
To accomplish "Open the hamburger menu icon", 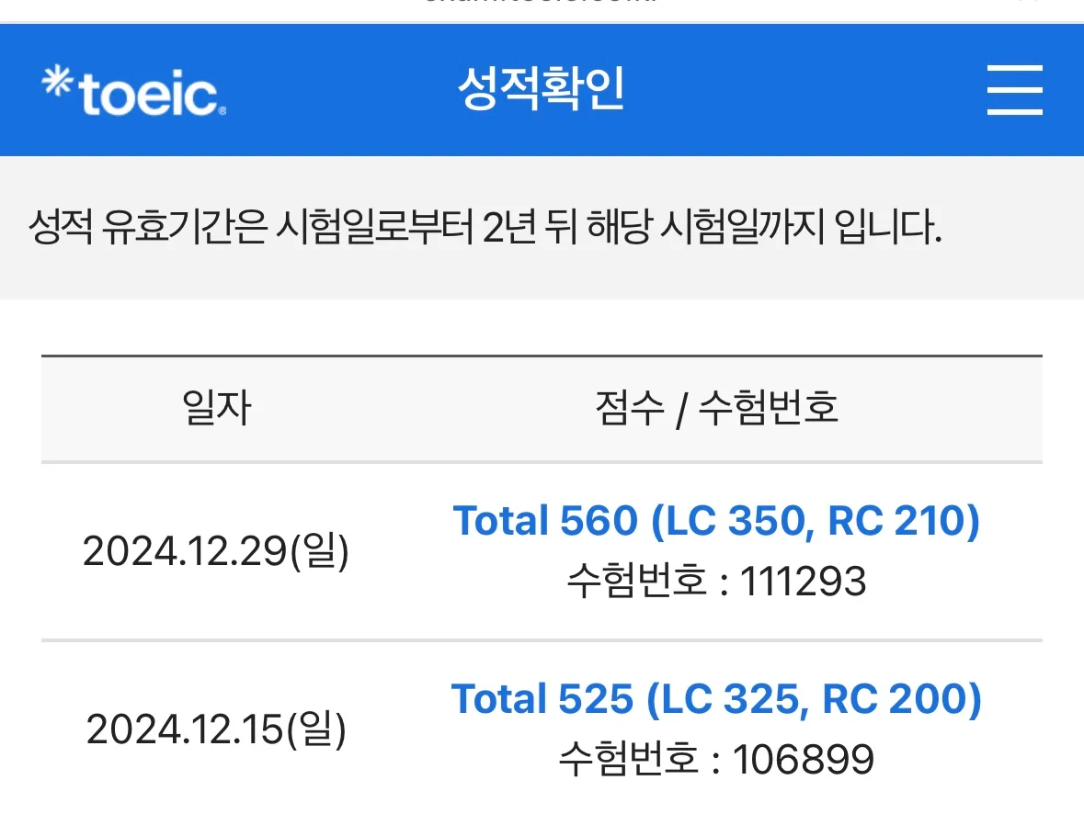I will (x=1014, y=90).
